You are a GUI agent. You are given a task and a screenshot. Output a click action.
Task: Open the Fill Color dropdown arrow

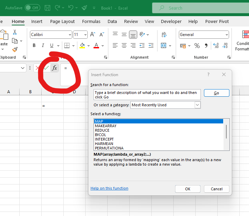point(89,46)
